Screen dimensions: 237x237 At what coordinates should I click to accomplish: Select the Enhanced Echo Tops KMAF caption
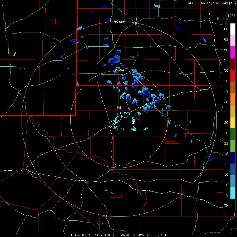pyautogui.click(x=118, y=235)
